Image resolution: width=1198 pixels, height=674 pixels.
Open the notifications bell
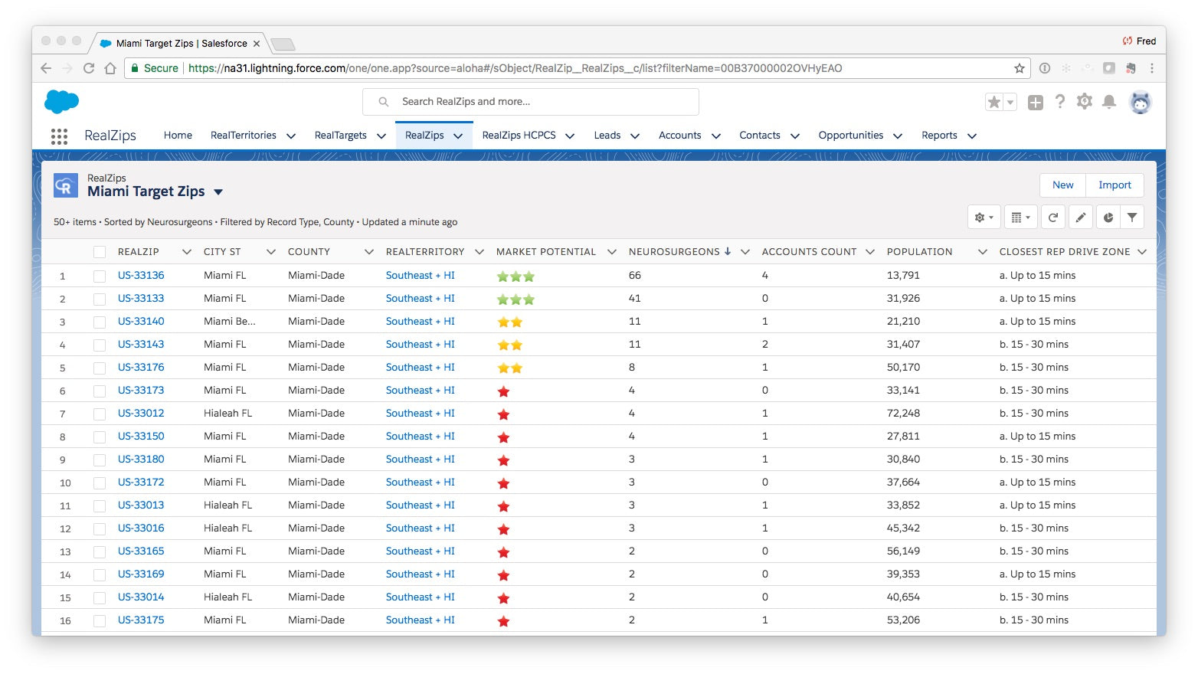click(1108, 102)
